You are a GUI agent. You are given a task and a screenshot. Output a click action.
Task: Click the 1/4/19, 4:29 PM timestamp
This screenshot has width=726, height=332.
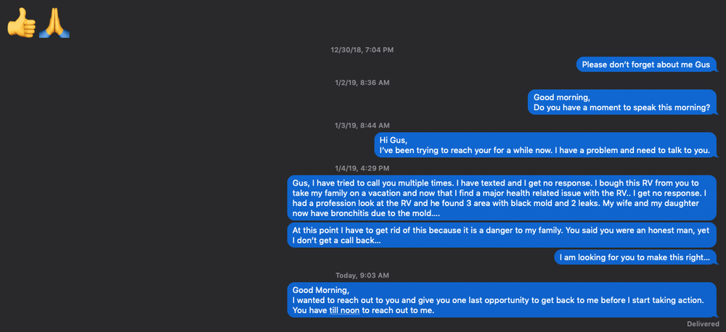pyautogui.click(x=362, y=168)
